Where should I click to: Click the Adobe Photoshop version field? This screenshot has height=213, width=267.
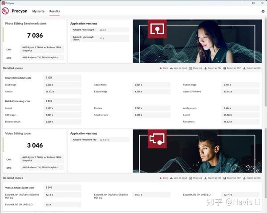click(x=100, y=30)
